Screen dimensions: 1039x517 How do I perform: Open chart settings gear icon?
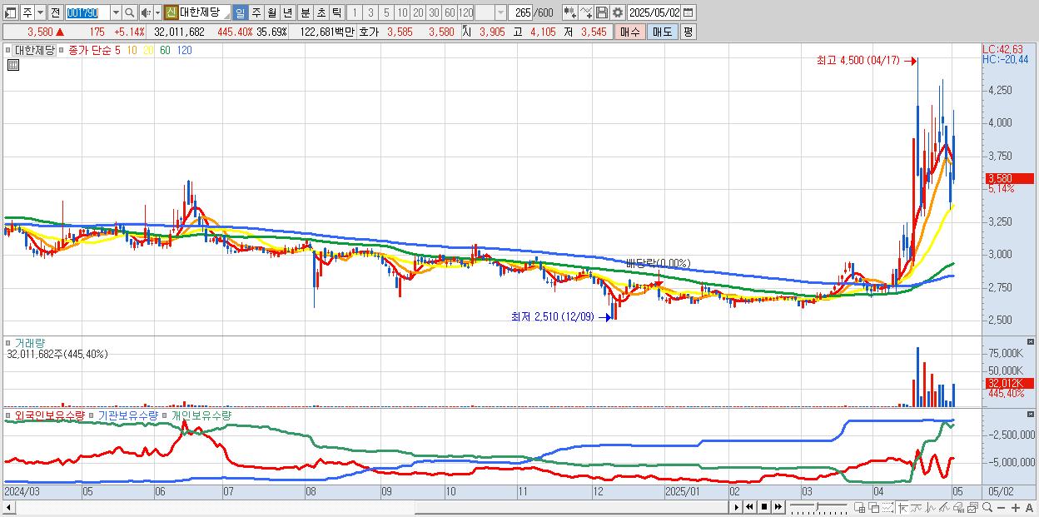pyautogui.click(x=618, y=12)
